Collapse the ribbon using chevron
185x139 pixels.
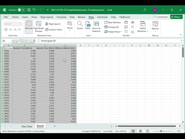181,35
